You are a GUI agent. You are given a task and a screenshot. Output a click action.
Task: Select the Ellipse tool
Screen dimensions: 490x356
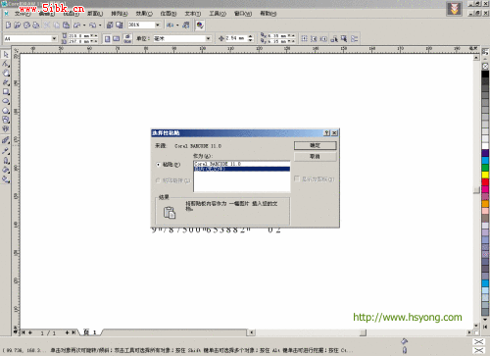tap(6, 101)
